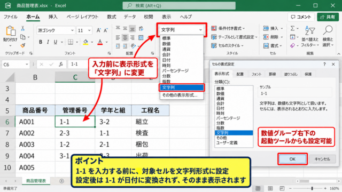Click the insert function fx icon

pyautogui.click(x=61, y=65)
